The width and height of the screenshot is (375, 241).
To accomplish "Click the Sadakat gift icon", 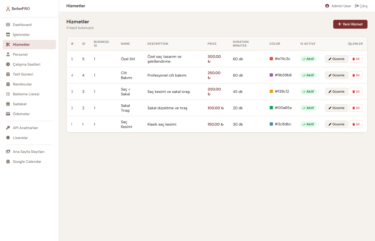I will [8, 104].
